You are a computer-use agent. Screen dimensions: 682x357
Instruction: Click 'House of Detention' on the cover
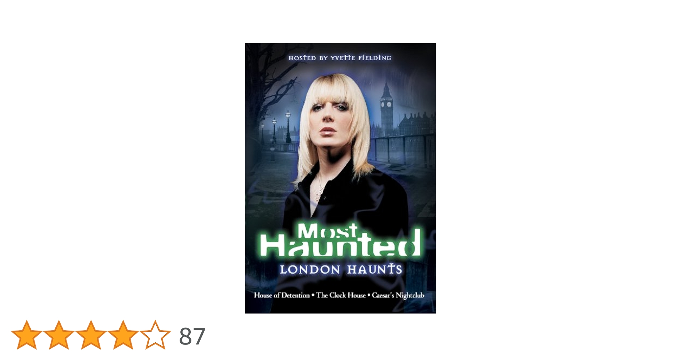[x=282, y=295]
